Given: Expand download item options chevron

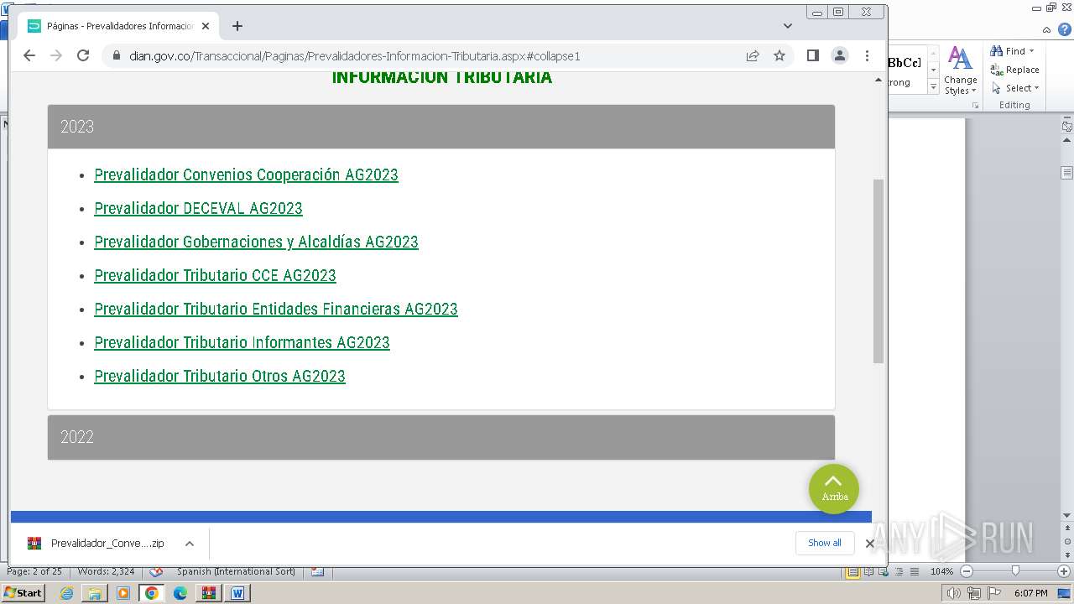Looking at the screenshot, I should (190, 544).
